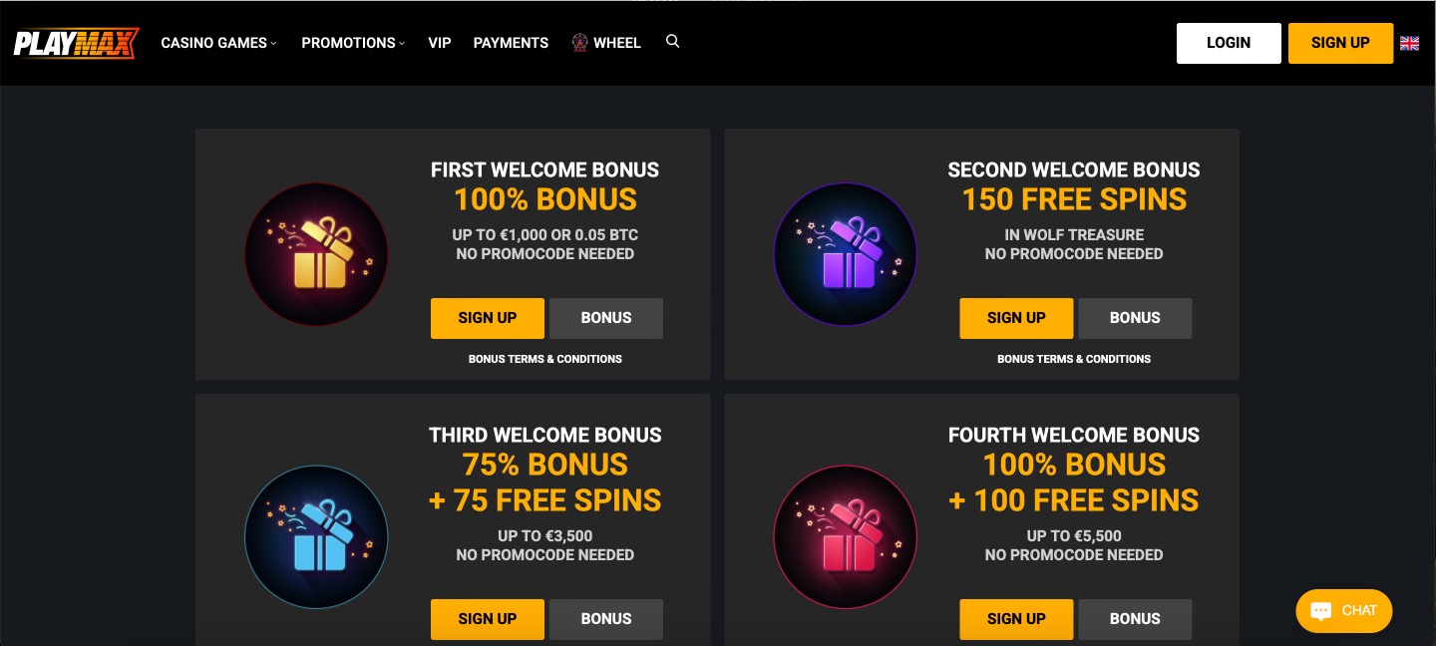
Task: Go to the Payments page
Action: point(511,43)
